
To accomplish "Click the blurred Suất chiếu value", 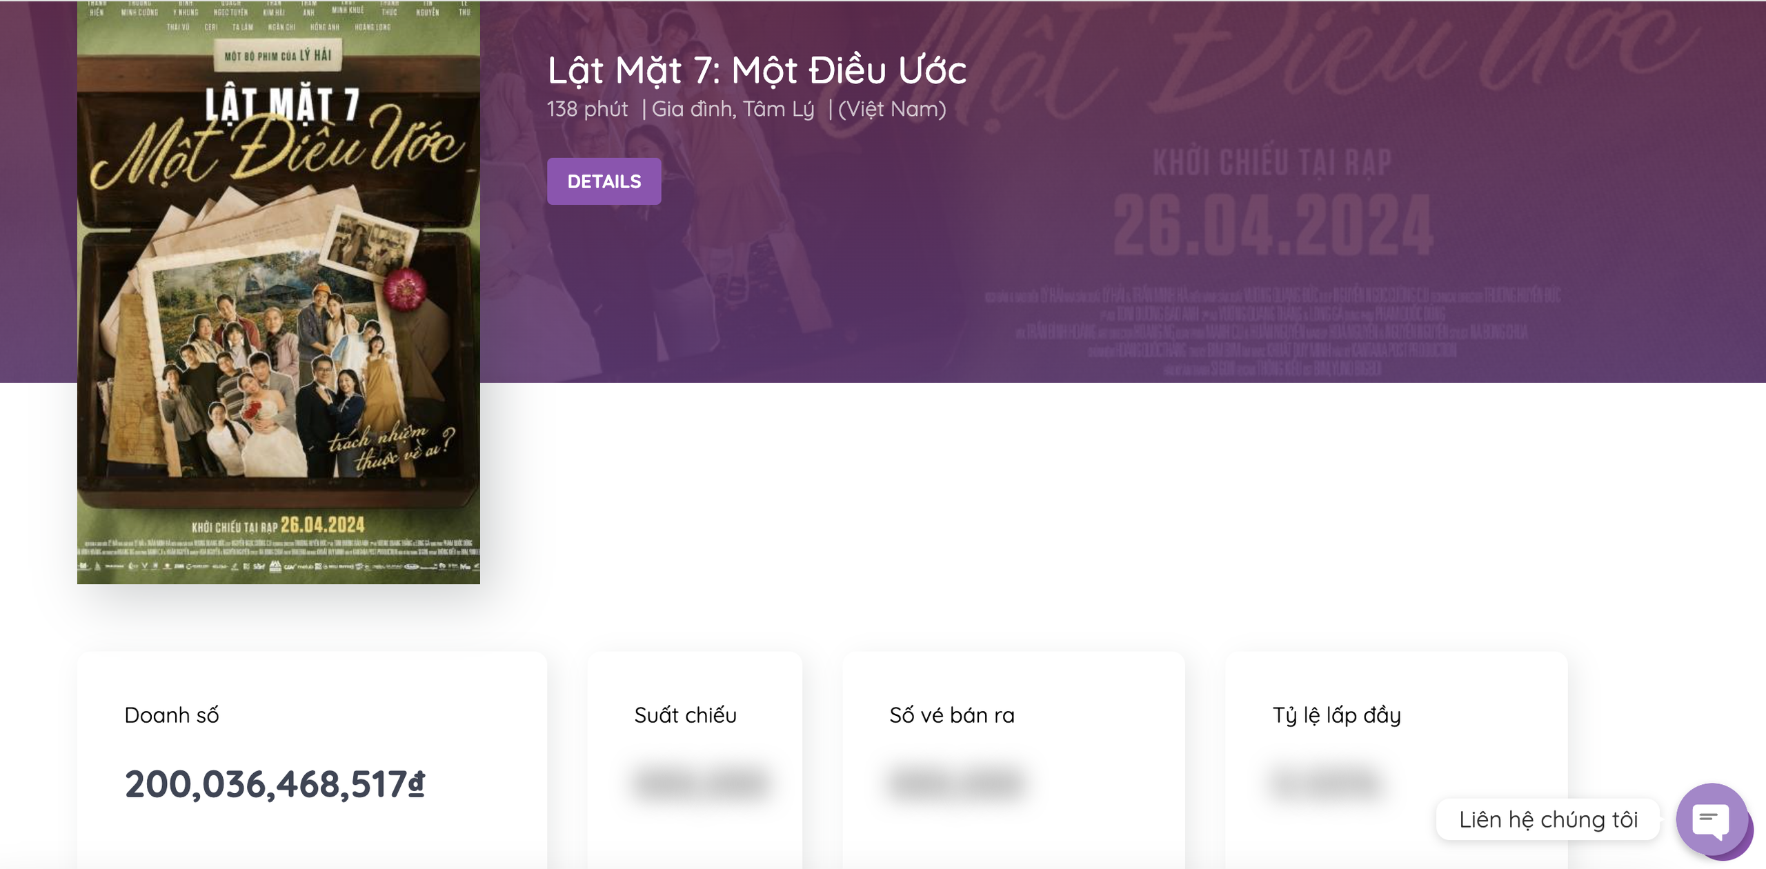I will (x=702, y=783).
